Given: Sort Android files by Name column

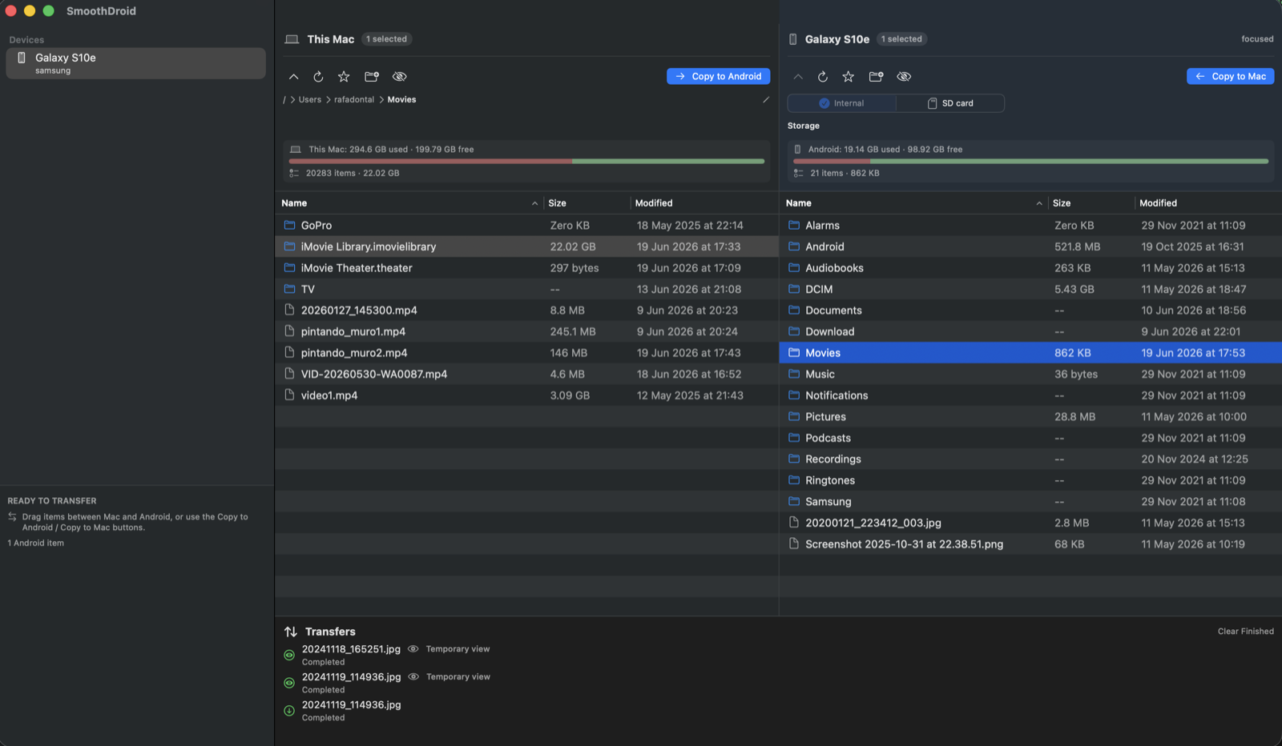Looking at the screenshot, I should click(x=913, y=203).
